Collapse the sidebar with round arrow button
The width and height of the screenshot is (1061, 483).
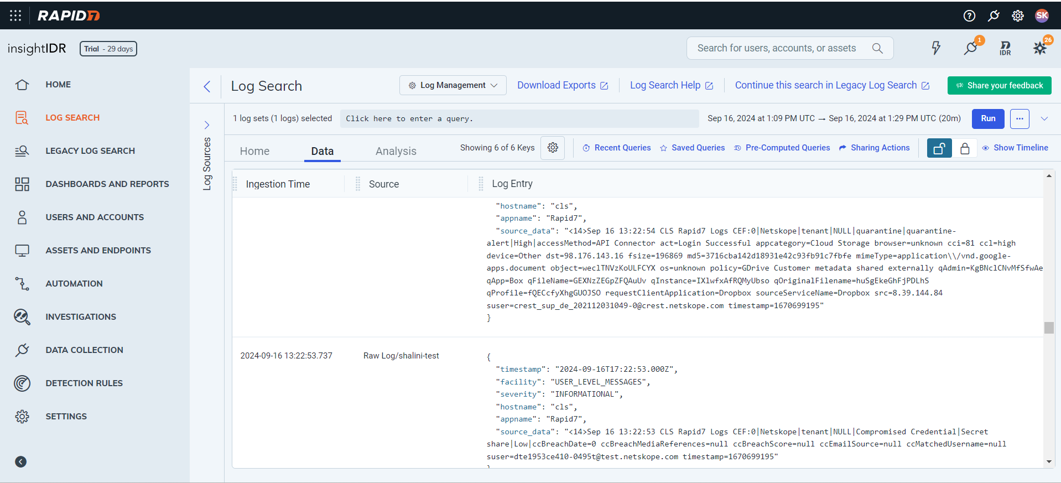(21, 462)
